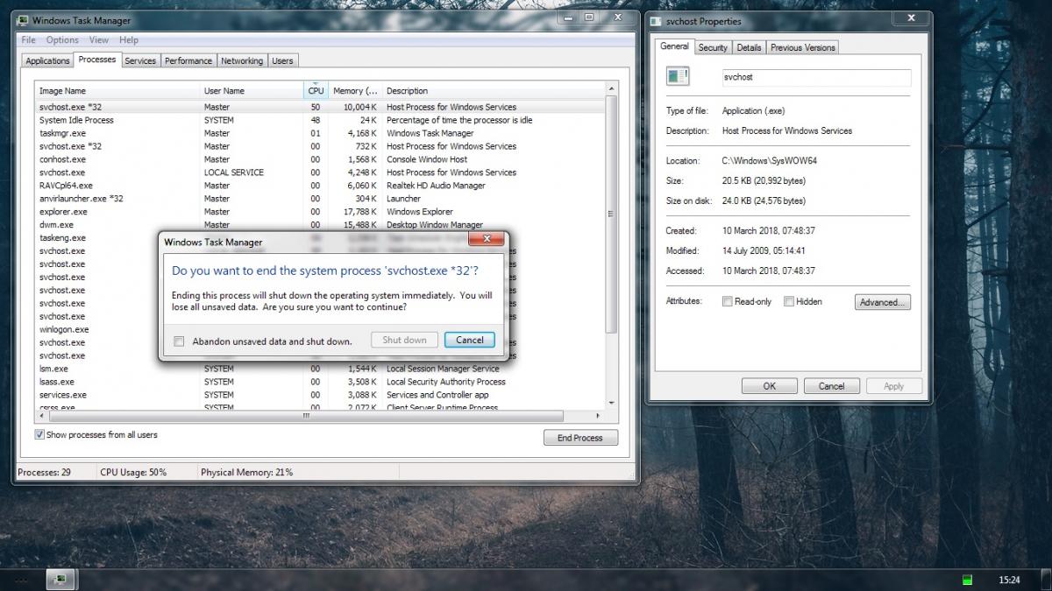This screenshot has height=591, width=1052.
Task: Open the Security tab in Properties
Action: click(713, 48)
